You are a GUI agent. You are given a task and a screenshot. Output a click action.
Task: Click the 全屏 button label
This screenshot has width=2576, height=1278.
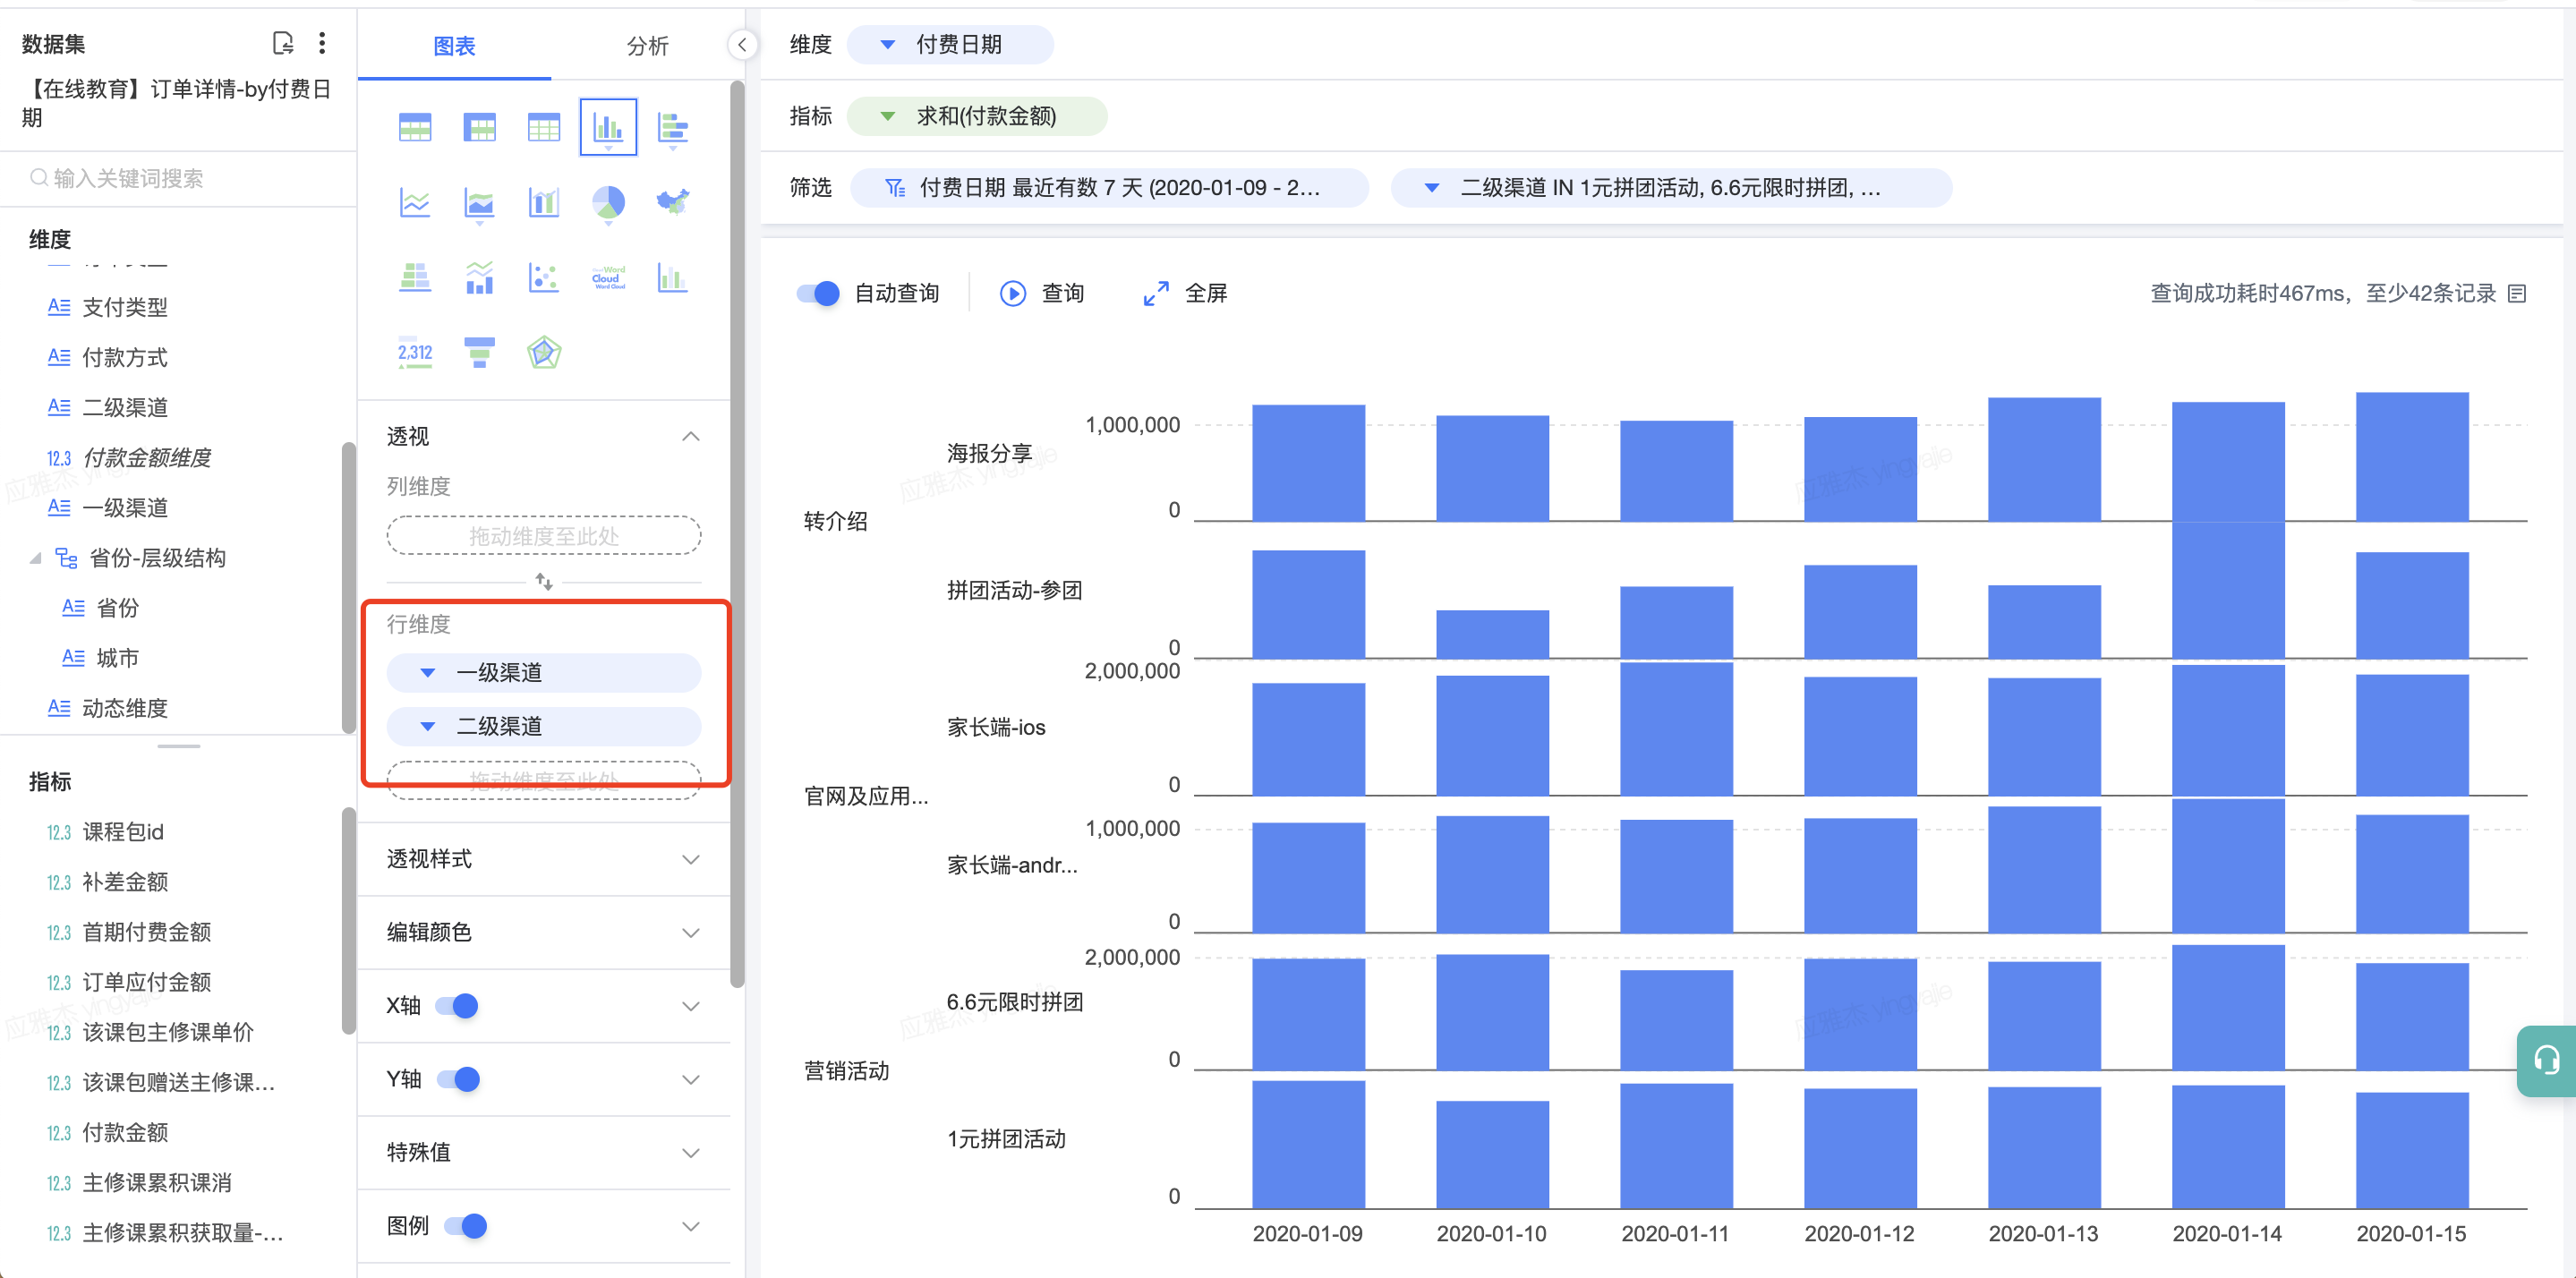tap(1206, 293)
